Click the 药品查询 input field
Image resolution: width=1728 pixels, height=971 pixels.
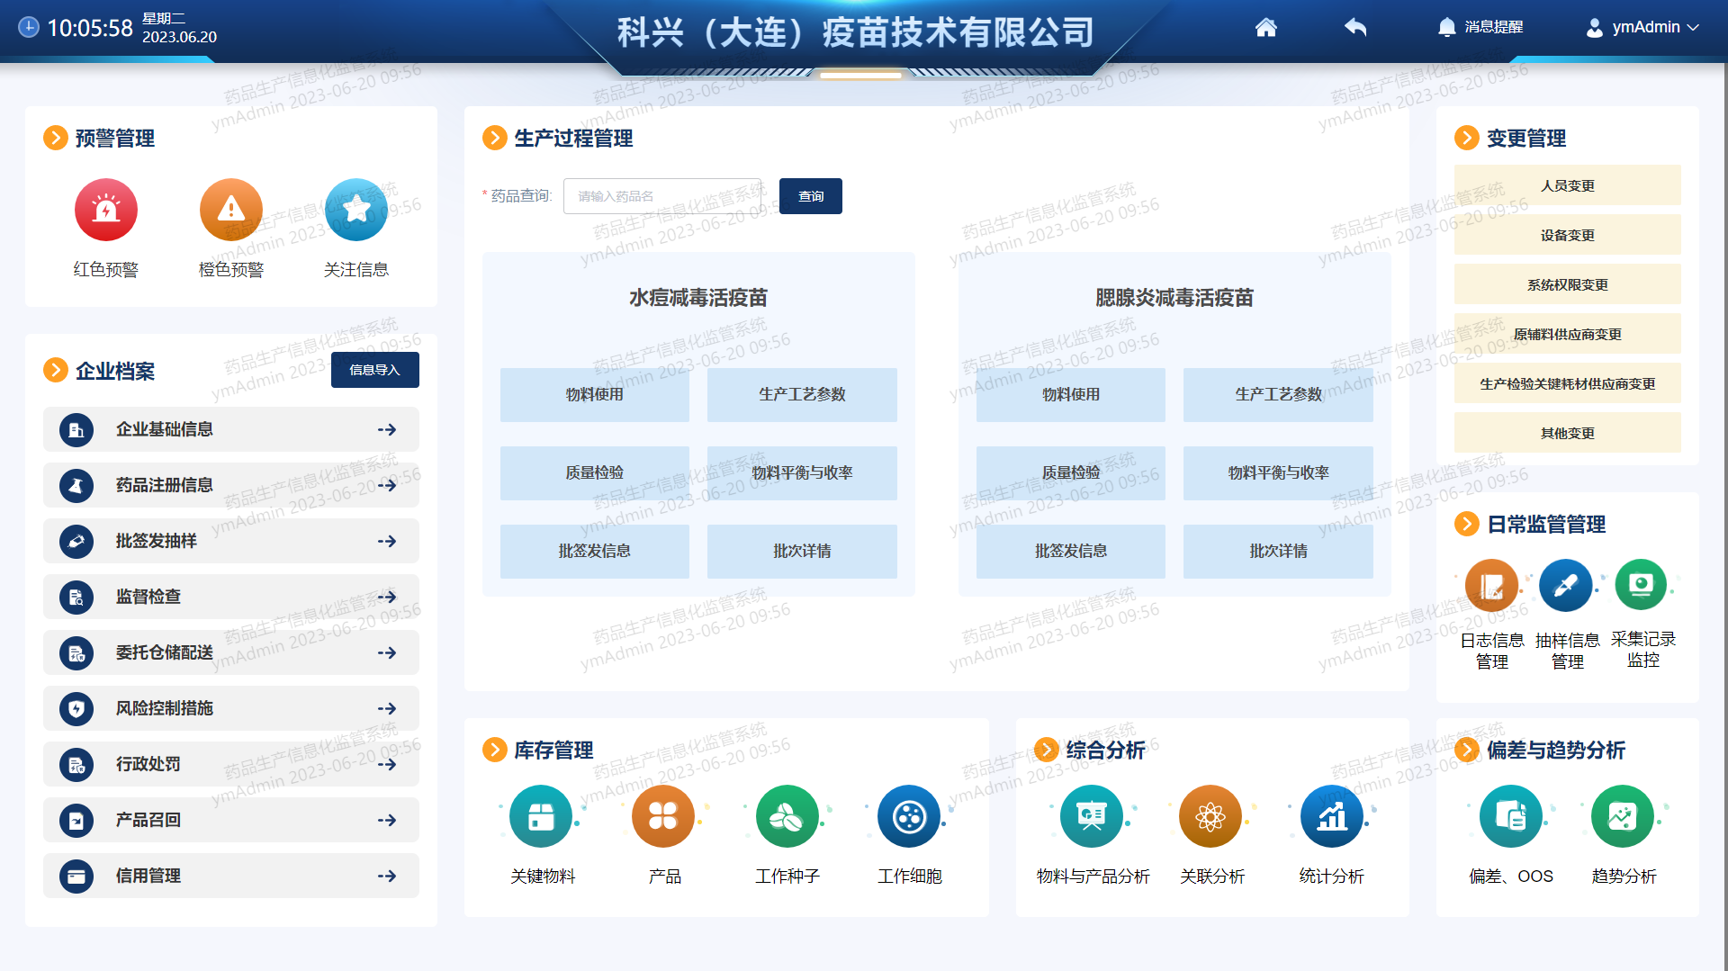[662, 196]
